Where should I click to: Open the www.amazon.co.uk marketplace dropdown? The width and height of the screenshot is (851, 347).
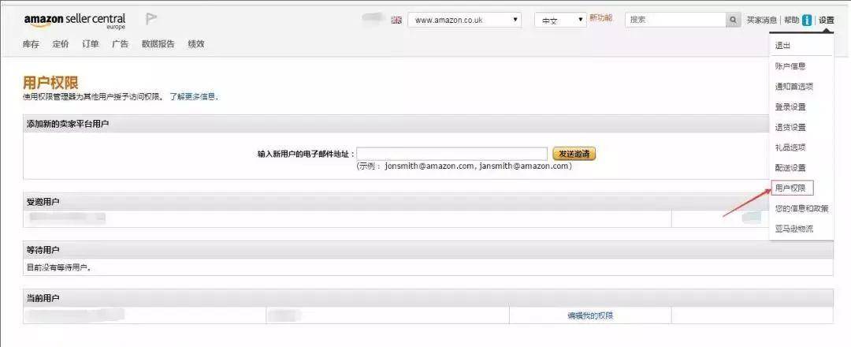point(465,20)
